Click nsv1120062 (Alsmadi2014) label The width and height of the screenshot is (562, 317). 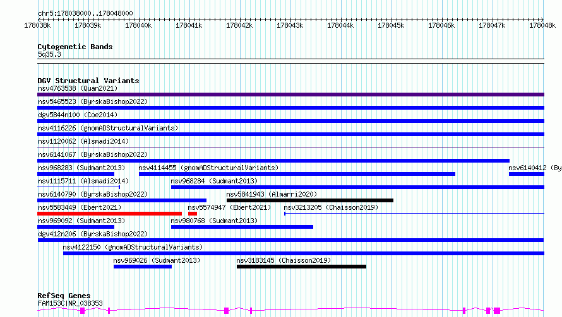[83, 141]
